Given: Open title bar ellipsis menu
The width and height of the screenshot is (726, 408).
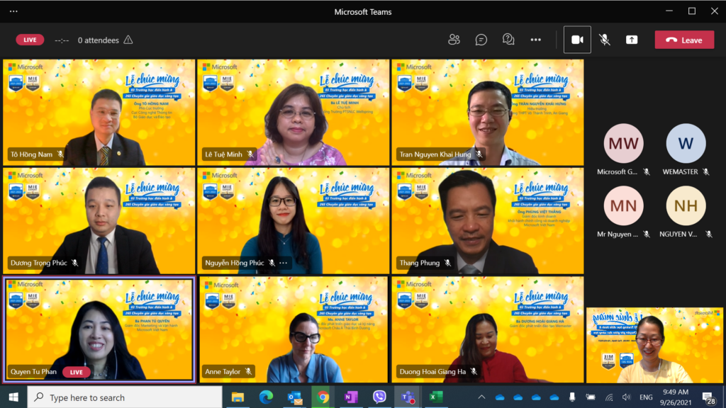Looking at the screenshot, I should [x=13, y=11].
